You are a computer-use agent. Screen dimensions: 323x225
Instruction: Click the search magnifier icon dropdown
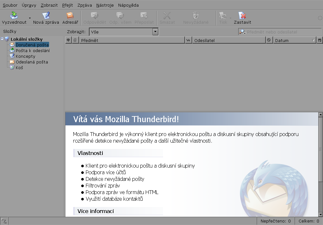pos(242,32)
